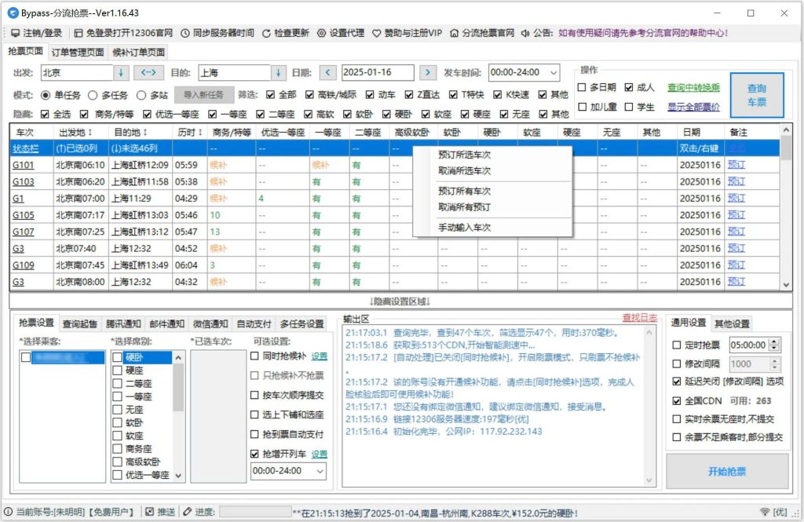Enable 同时抢候补 checkbox
The image size is (804, 522).
(254, 356)
